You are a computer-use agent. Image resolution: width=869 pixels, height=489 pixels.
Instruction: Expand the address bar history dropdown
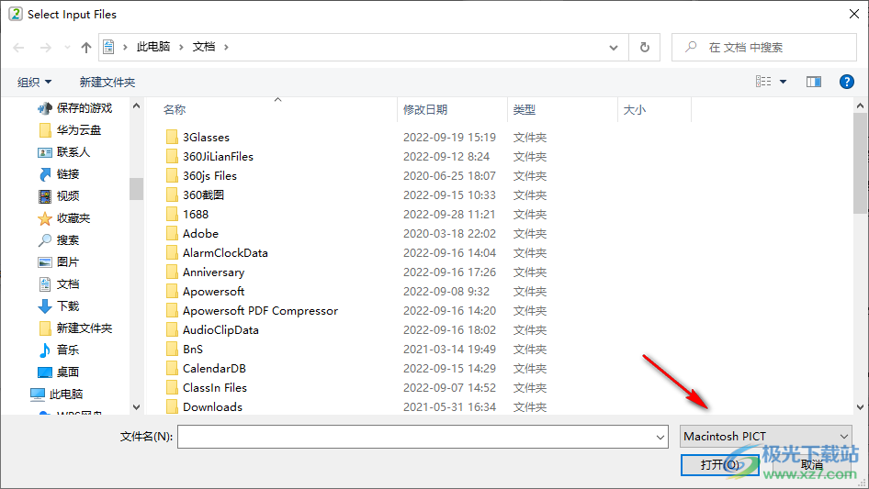point(614,48)
